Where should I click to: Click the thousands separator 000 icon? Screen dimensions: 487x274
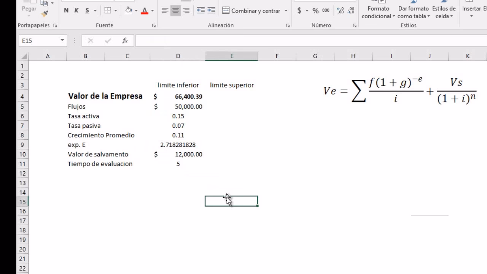[x=326, y=11]
